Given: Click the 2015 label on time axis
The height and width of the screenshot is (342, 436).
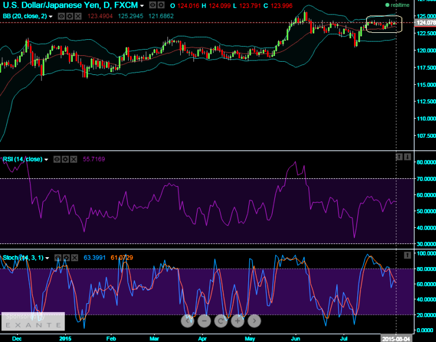Looking at the screenshot, I should (65, 339).
